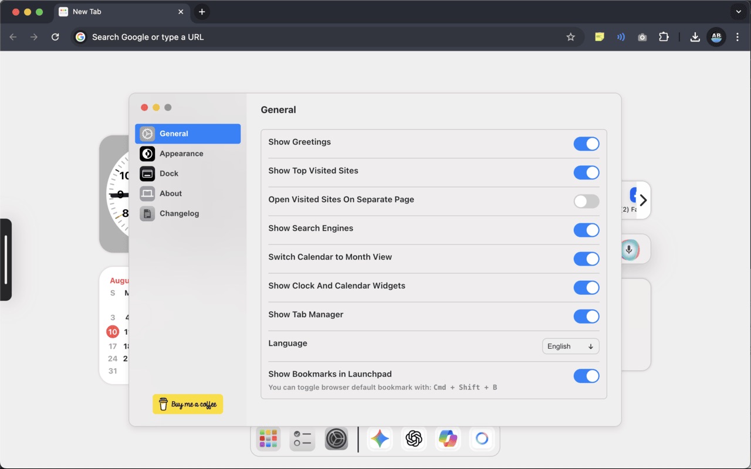Open Microsoft Copilot in the dock
This screenshot has width=751, height=469.
coord(447,438)
